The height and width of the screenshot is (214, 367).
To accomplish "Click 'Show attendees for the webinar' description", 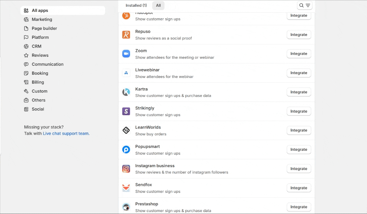I will point(164,77).
